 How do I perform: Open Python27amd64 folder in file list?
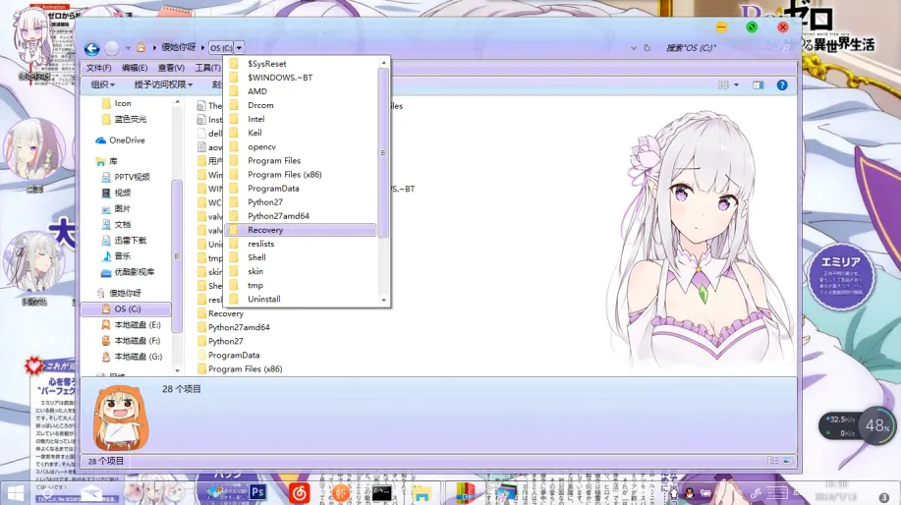click(x=239, y=327)
